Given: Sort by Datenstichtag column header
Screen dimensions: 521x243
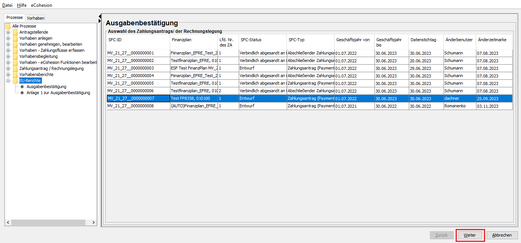Looking at the screenshot, I should [x=426, y=42].
